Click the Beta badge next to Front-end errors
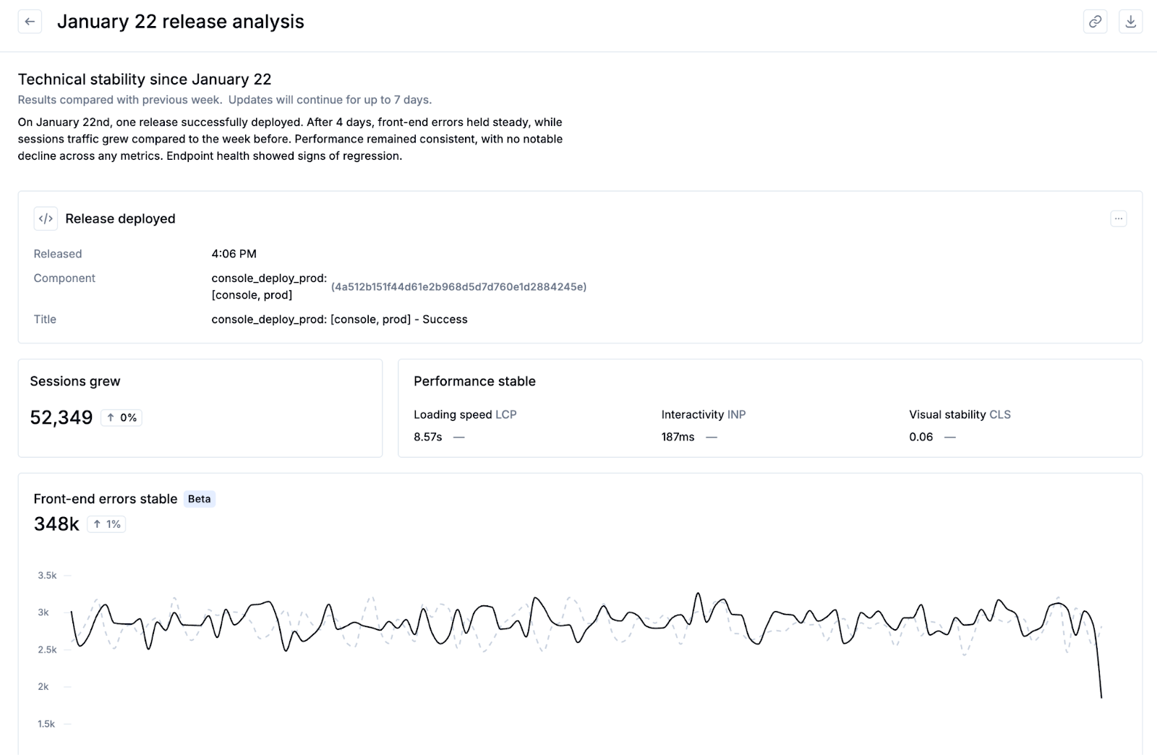The height and width of the screenshot is (755, 1157). point(199,499)
